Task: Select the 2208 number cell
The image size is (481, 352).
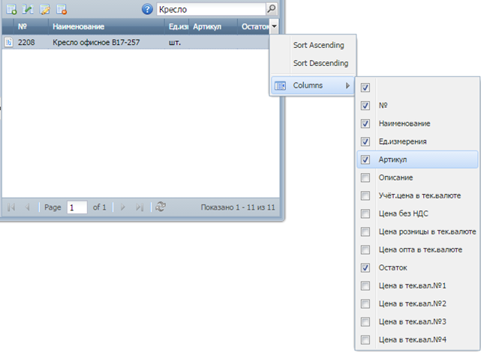Action: (31, 42)
